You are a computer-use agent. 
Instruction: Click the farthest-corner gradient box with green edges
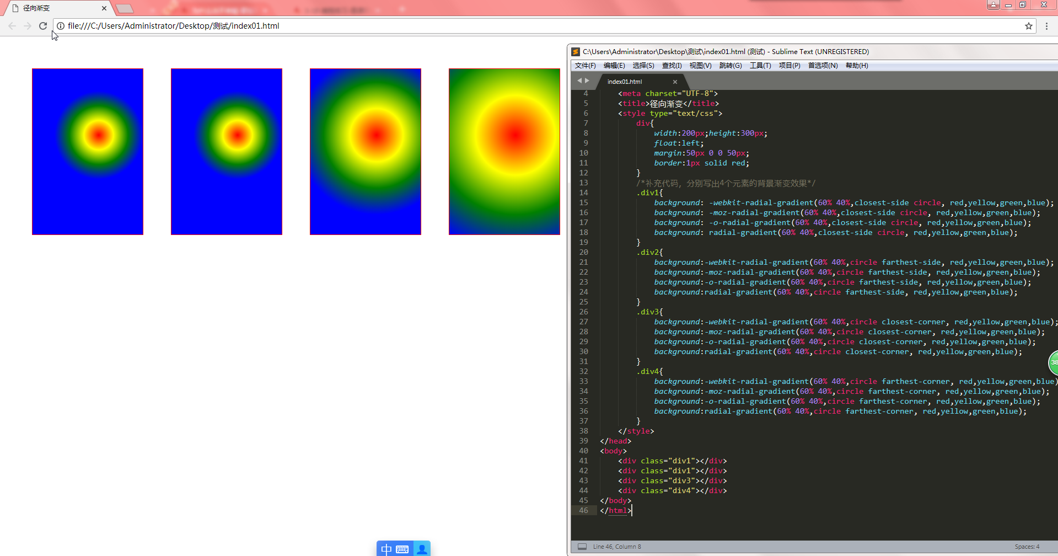point(504,152)
